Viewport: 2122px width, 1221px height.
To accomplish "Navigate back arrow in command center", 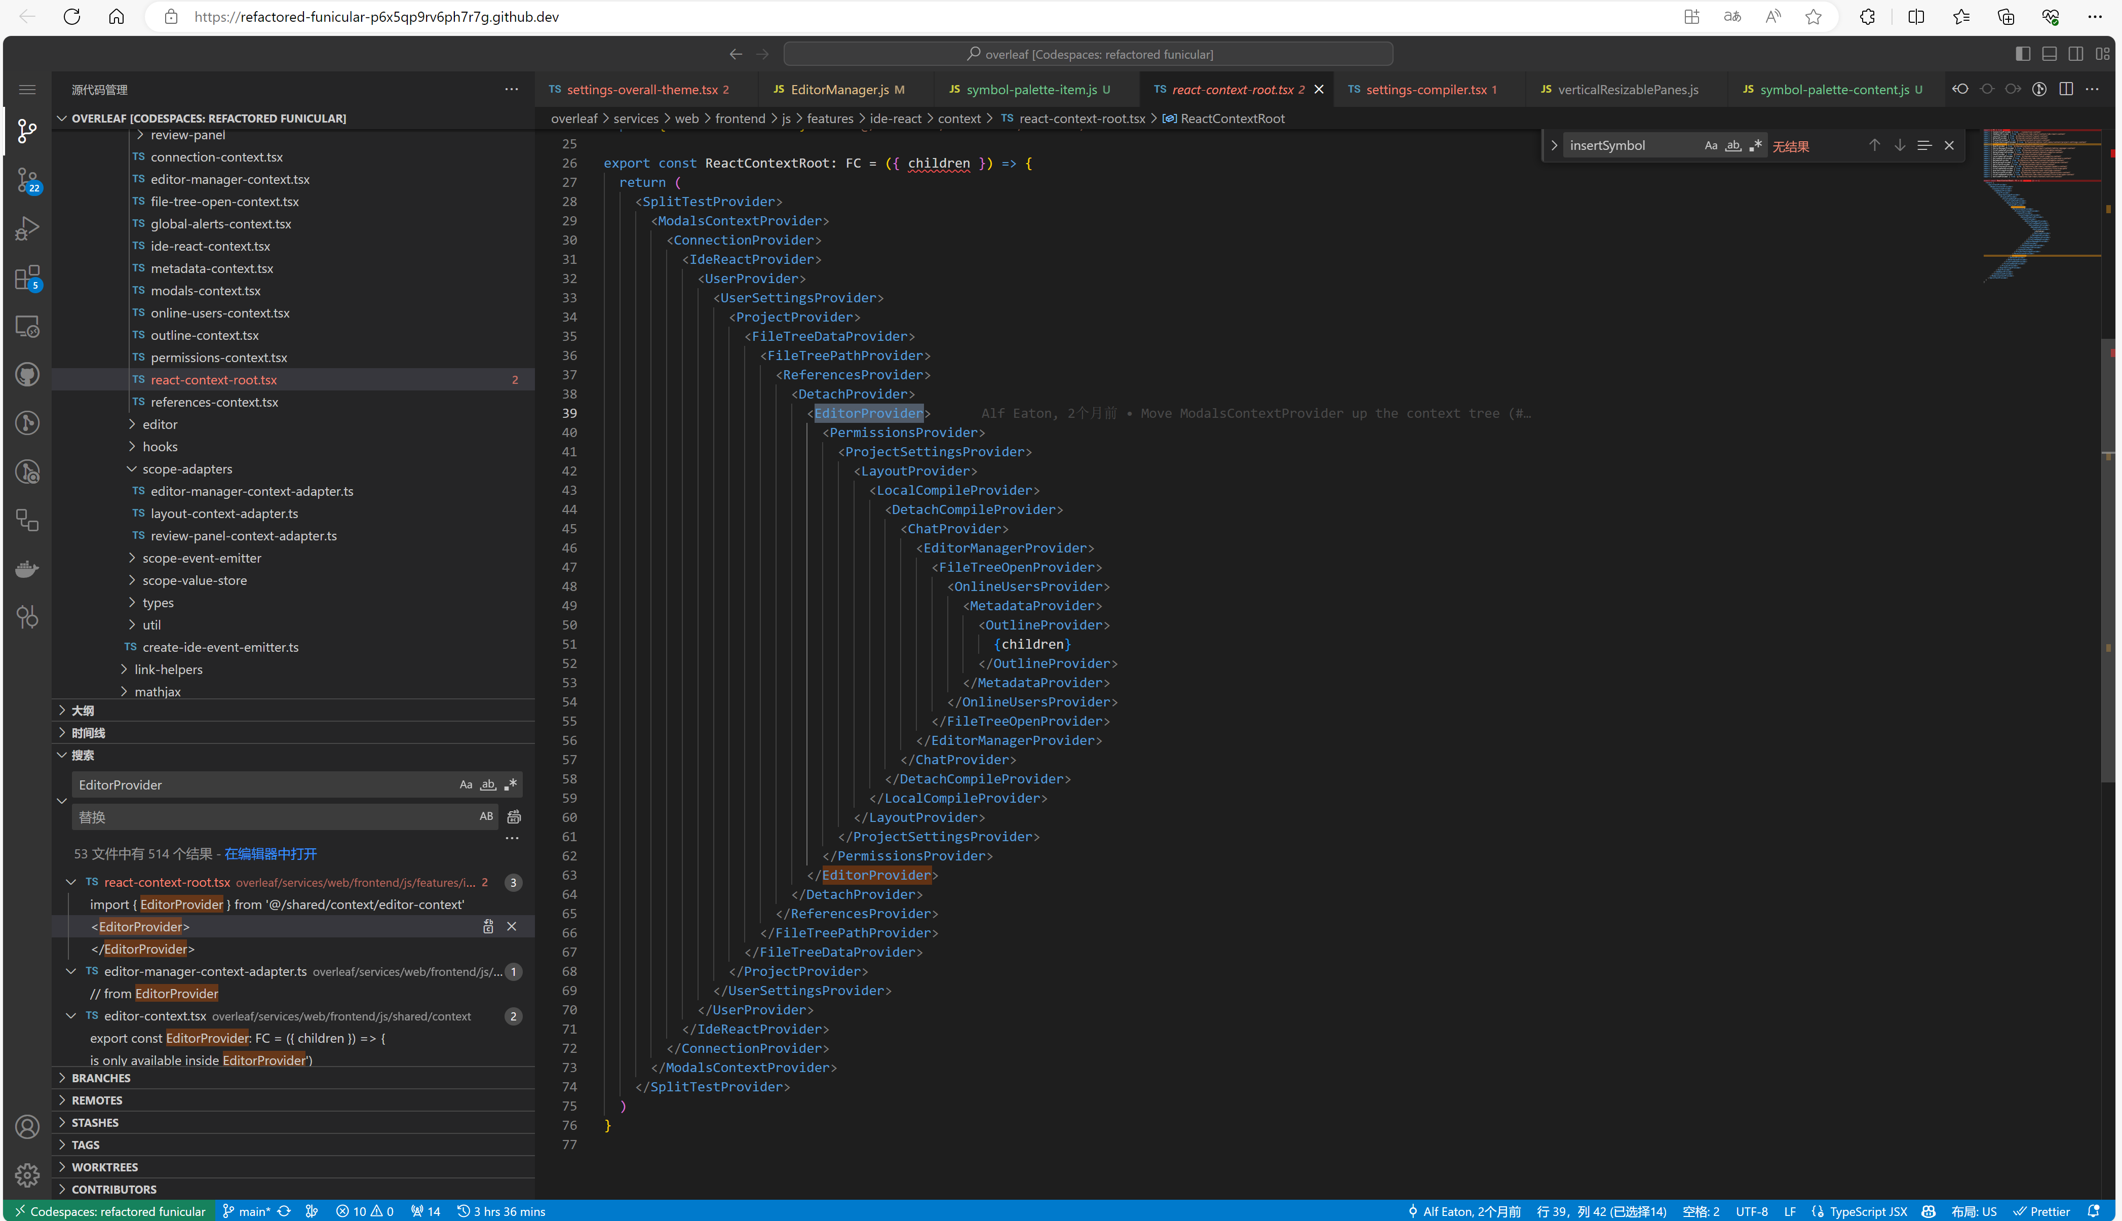I will pos(736,54).
